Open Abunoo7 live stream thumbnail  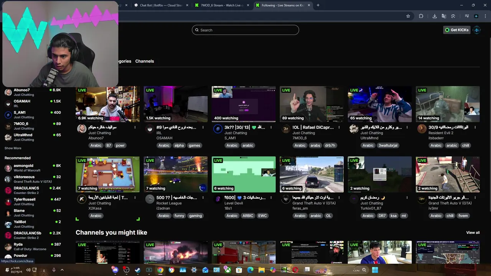pos(108,104)
